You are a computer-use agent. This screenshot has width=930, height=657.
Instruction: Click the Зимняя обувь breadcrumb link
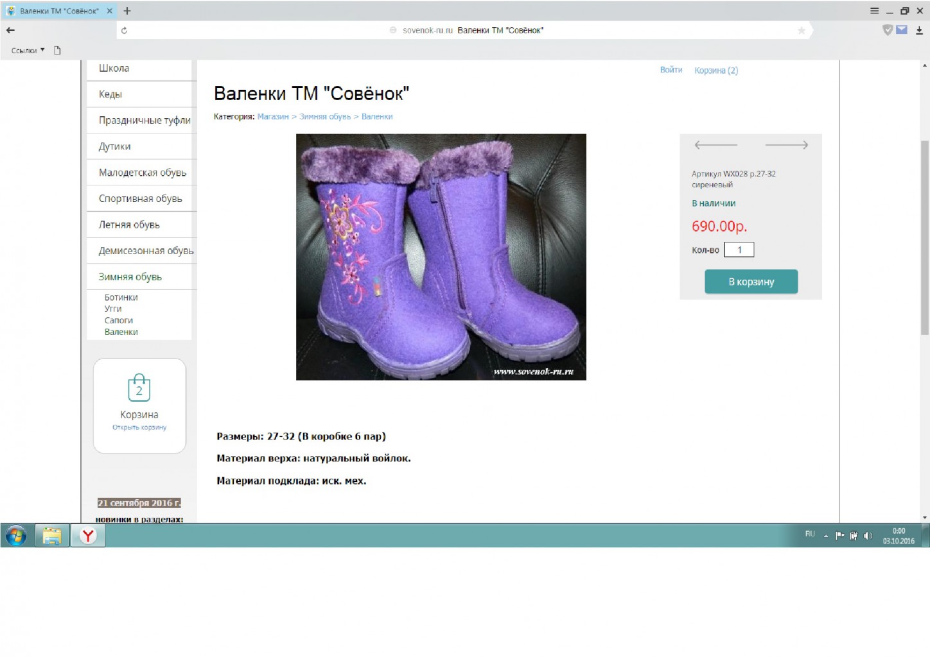pyautogui.click(x=325, y=117)
